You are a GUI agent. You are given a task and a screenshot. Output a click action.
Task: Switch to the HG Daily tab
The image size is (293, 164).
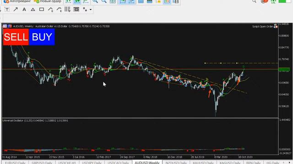273,163
